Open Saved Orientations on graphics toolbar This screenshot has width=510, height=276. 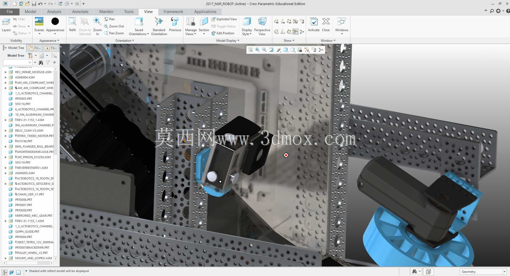293,50
